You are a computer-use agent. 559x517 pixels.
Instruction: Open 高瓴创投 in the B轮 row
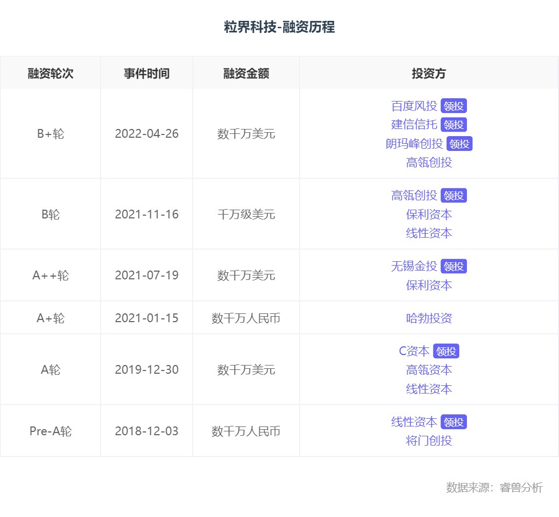click(414, 196)
